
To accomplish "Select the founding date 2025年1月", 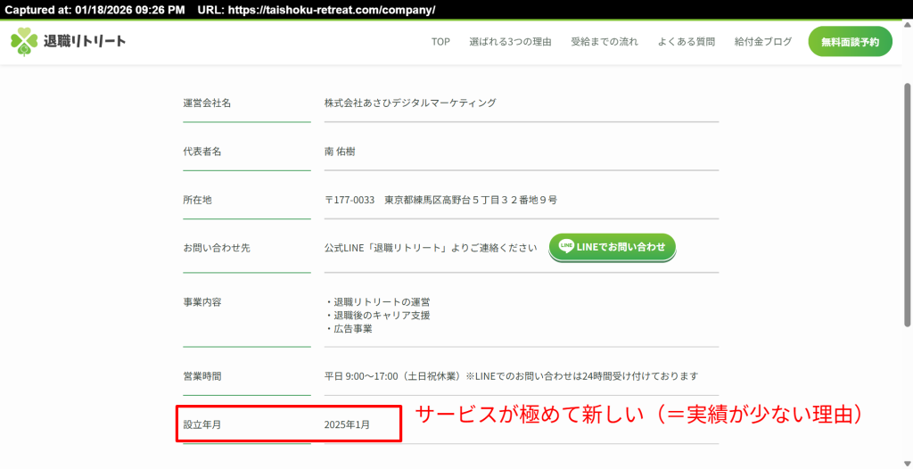I will click(x=347, y=424).
